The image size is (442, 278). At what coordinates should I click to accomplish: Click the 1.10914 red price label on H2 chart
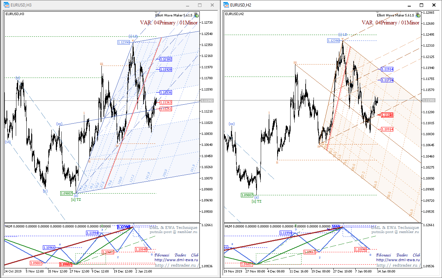(387, 129)
